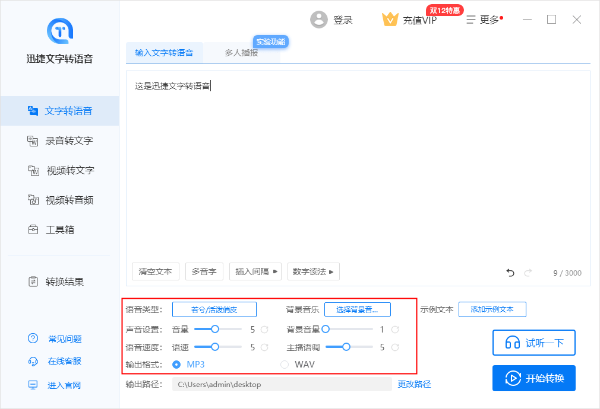600x409 pixels.
Task: Select the WAV output format
Action: click(285, 365)
